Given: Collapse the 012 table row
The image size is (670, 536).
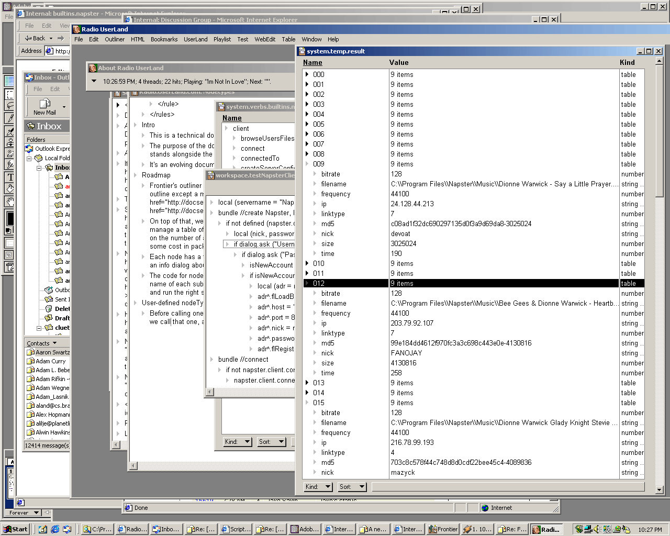Looking at the screenshot, I should pyautogui.click(x=307, y=283).
